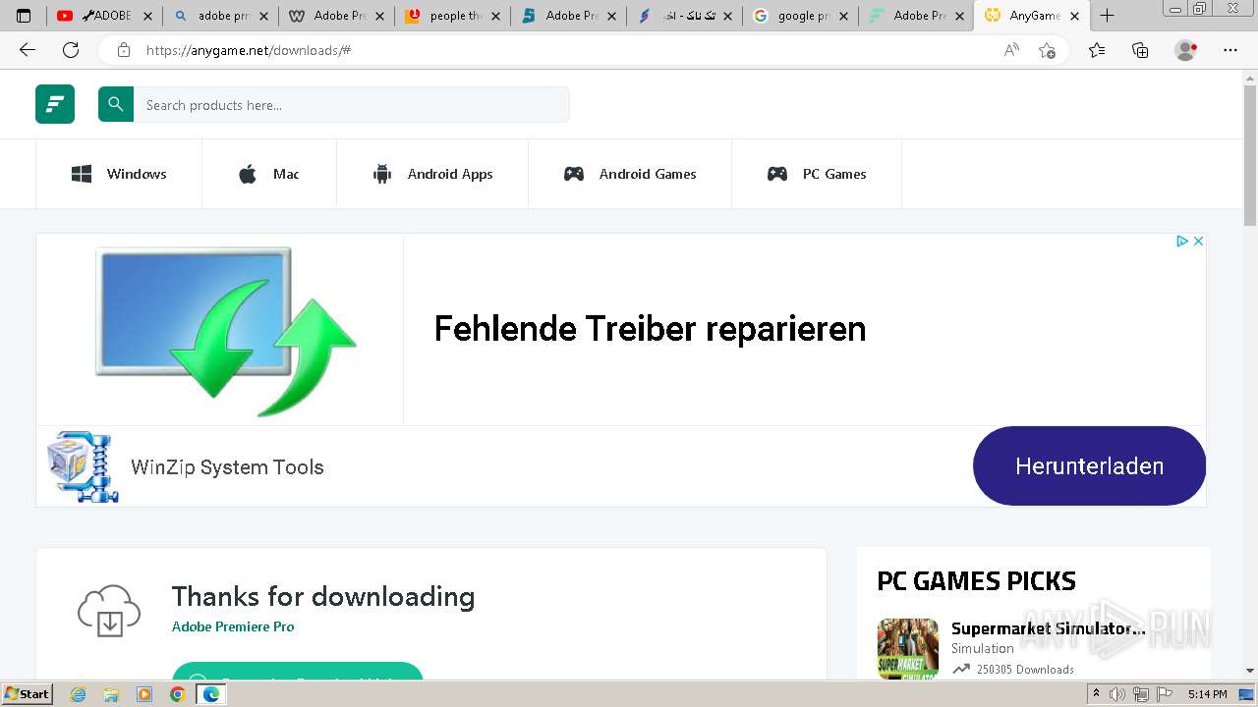1258x707 pixels.
Task: Open the Read aloud feature
Action: 1011,50
